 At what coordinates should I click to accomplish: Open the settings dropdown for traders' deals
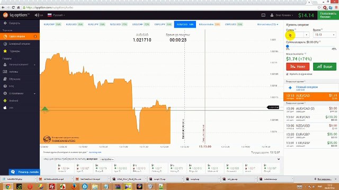point(107,159)
